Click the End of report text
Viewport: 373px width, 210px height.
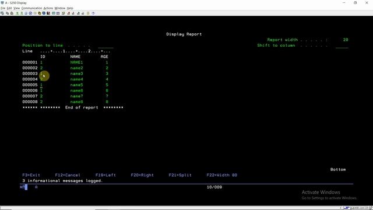[82, 107]
